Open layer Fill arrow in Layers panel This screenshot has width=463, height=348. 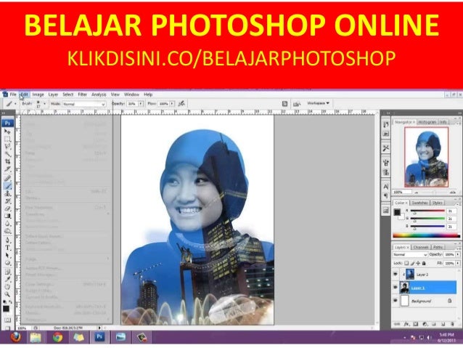coord(458,263)
